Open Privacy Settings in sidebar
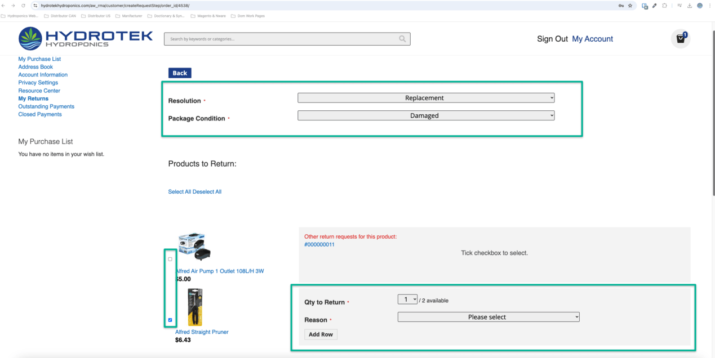715x358 pixels. (38, 83)
